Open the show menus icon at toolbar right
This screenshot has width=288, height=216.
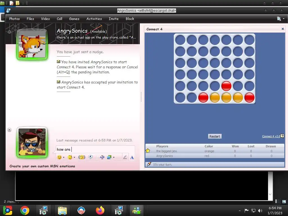(279, 19)
